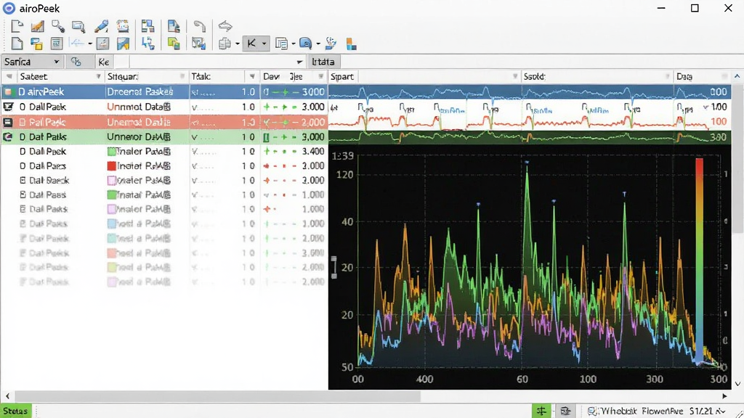Select the blue marker pen tool
The width and height of the screenshot is (744, 418).
(101, 26)
